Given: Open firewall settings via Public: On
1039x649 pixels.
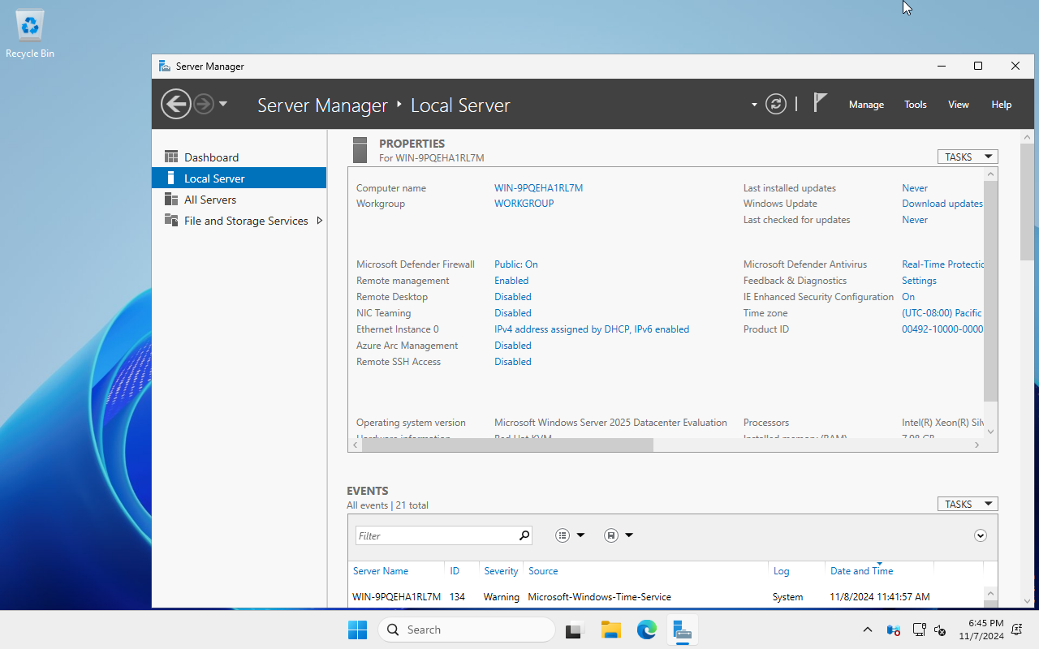Looking at the screenshot, I should click(515, 264).
